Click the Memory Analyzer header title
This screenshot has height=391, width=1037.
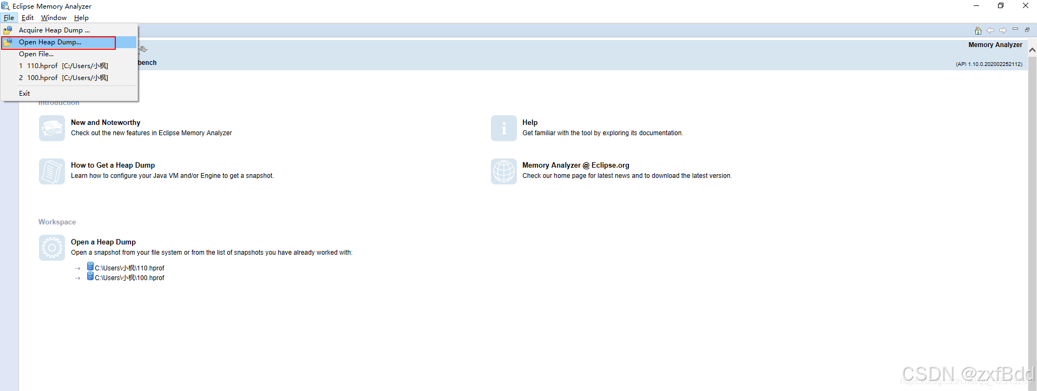tap(995, 45)
